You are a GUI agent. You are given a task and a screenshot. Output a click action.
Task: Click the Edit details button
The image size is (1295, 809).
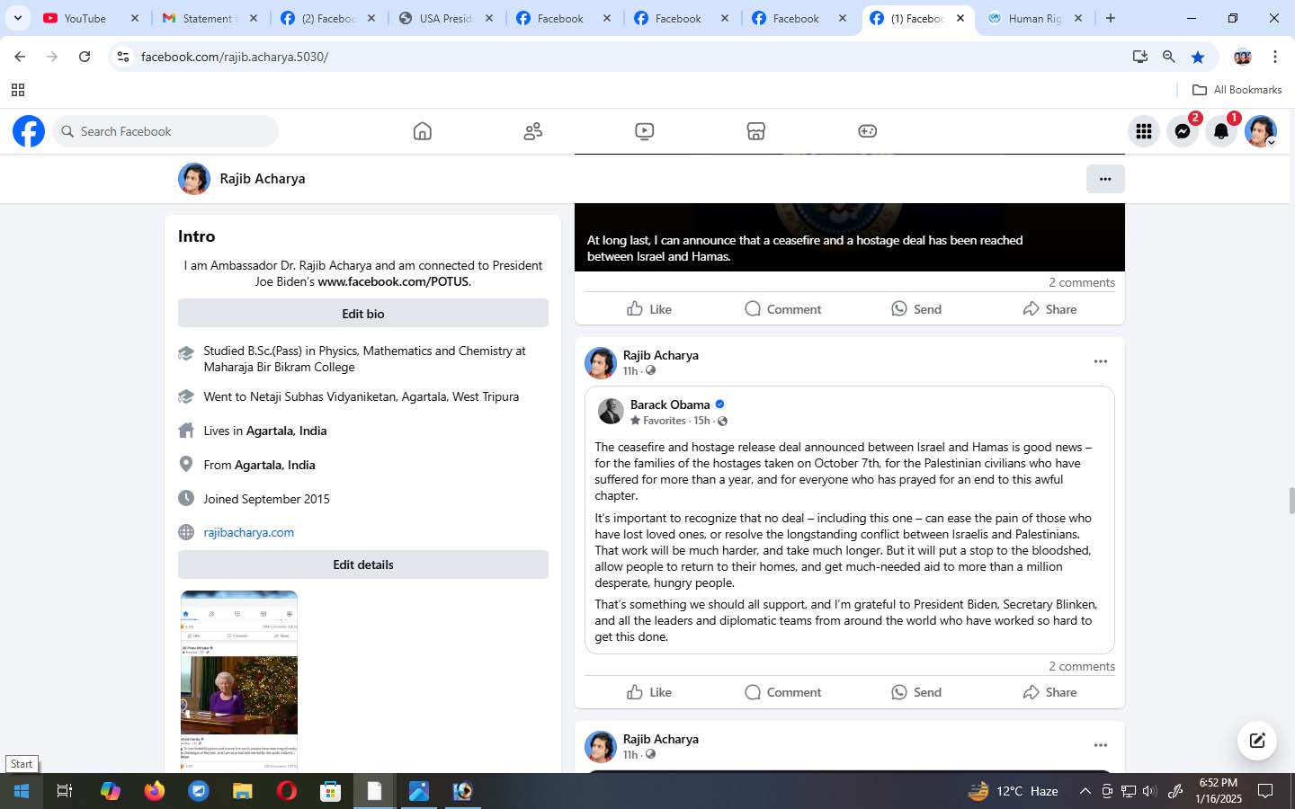click(363, 565)
